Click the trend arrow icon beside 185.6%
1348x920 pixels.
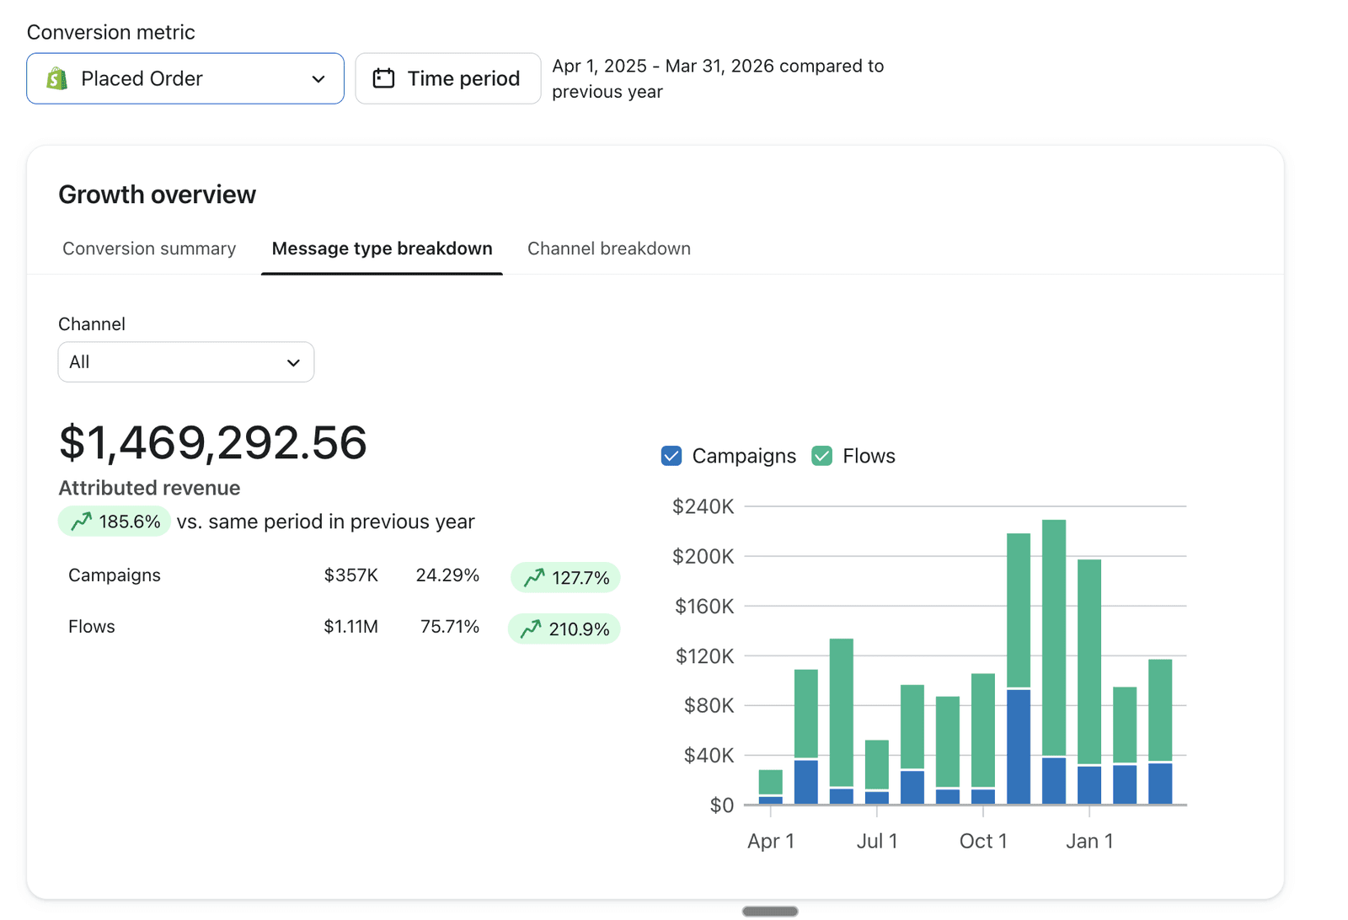coord(81,522)
